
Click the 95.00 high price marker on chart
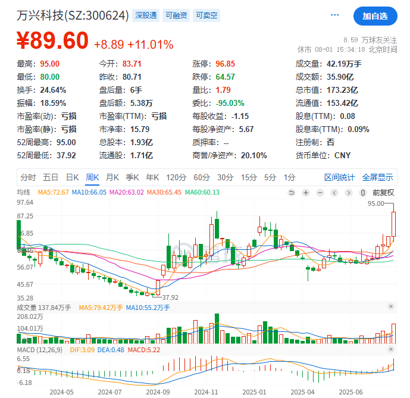[375, 203]
